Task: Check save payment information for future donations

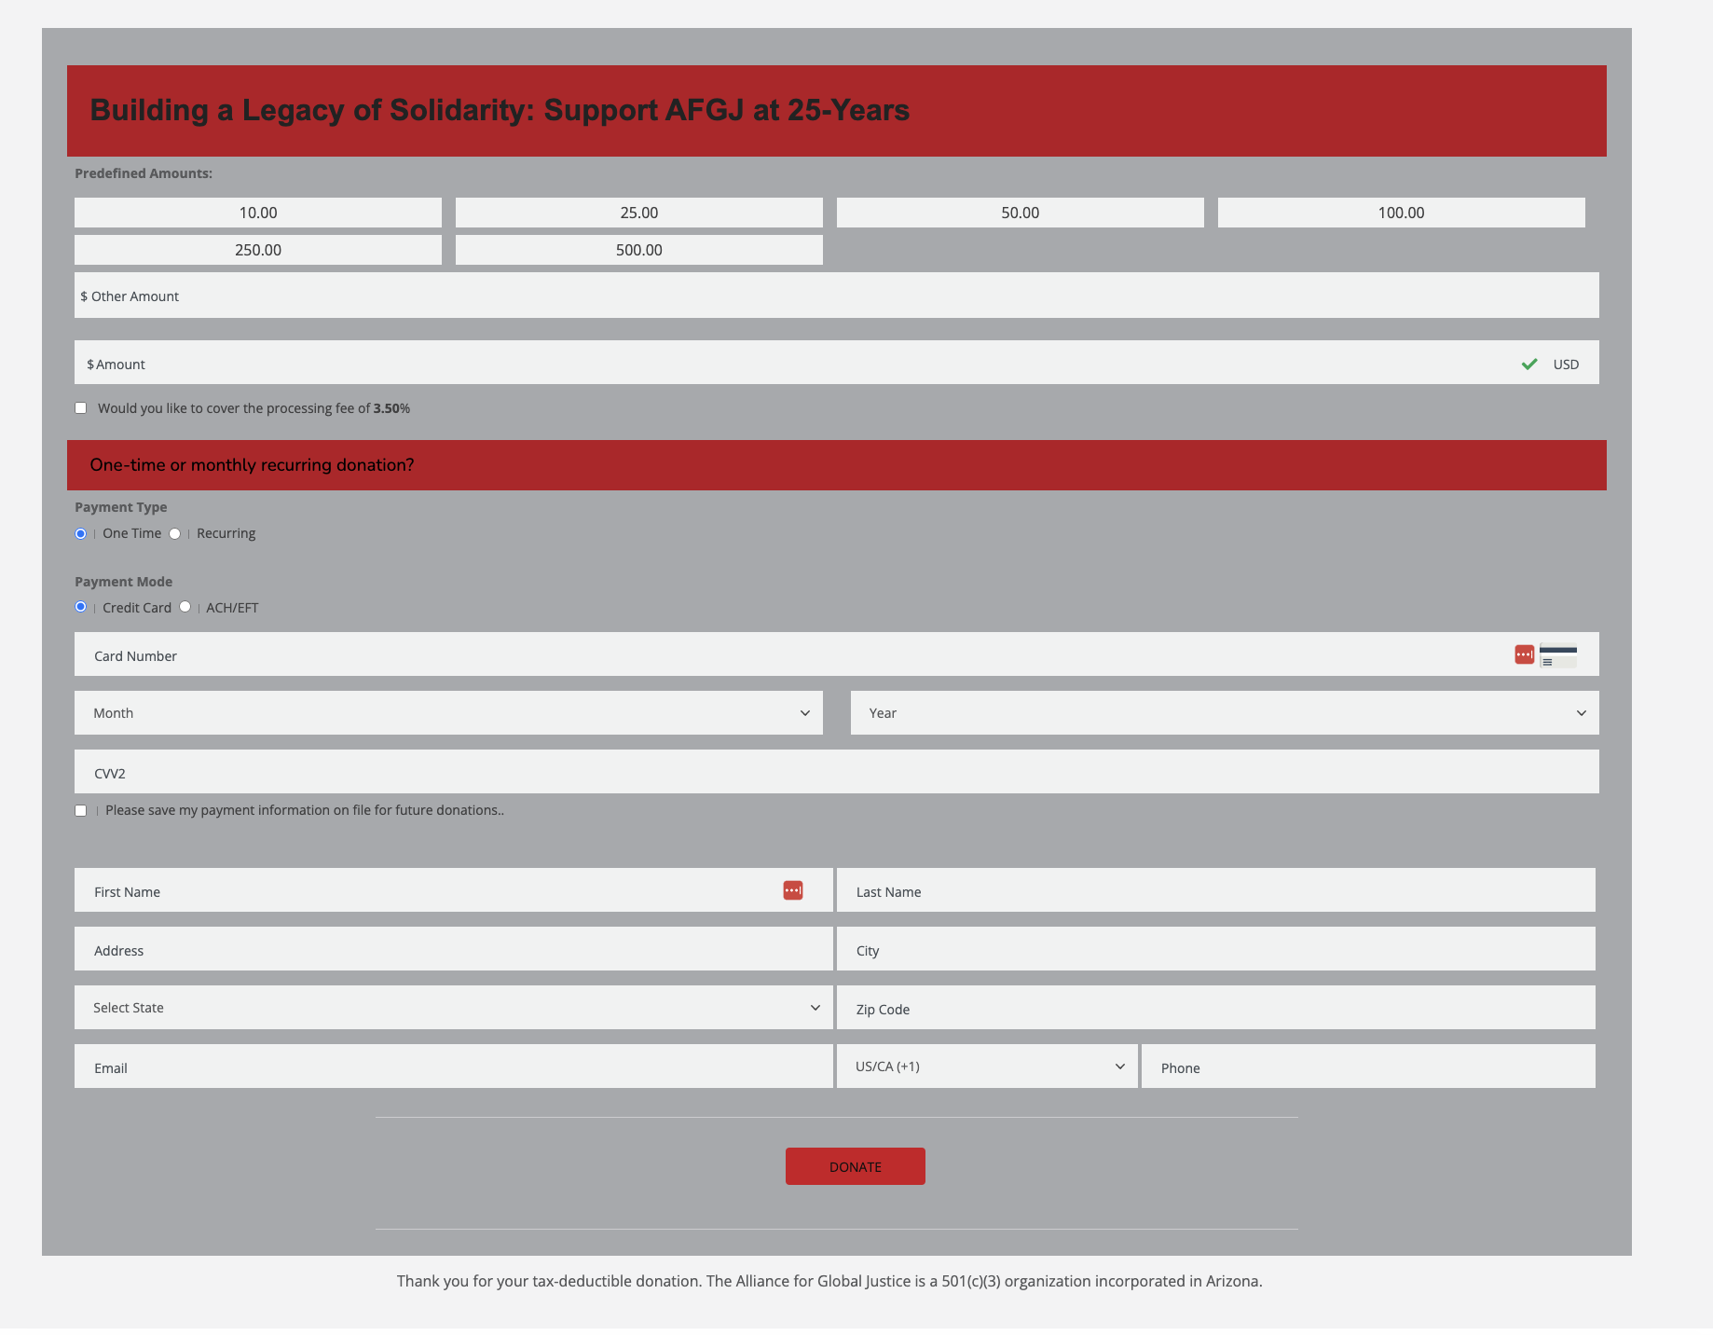Action: pyautogui.click(x=81, y=810)
